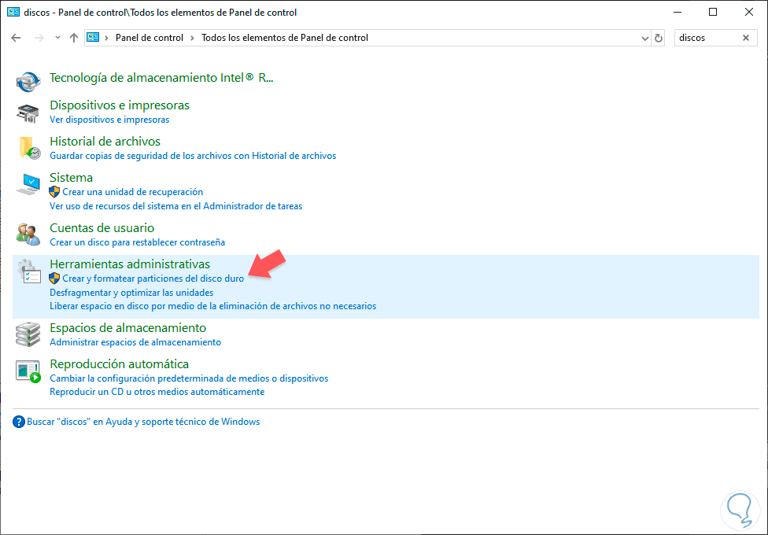Open the Reproducción automática icon
Screen dimensions: 768x535
pos(28,371)
